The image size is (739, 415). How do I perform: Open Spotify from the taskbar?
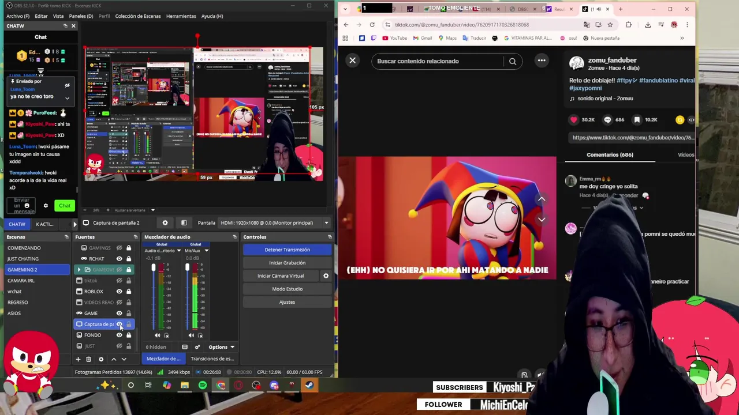point(203,385)
